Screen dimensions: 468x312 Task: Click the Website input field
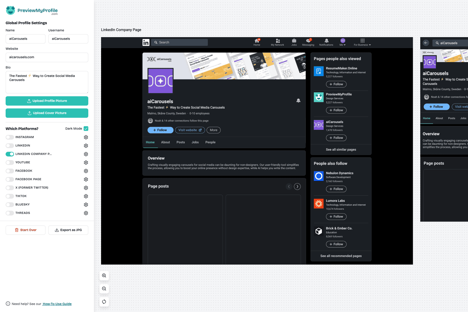[x=47, y=57]
